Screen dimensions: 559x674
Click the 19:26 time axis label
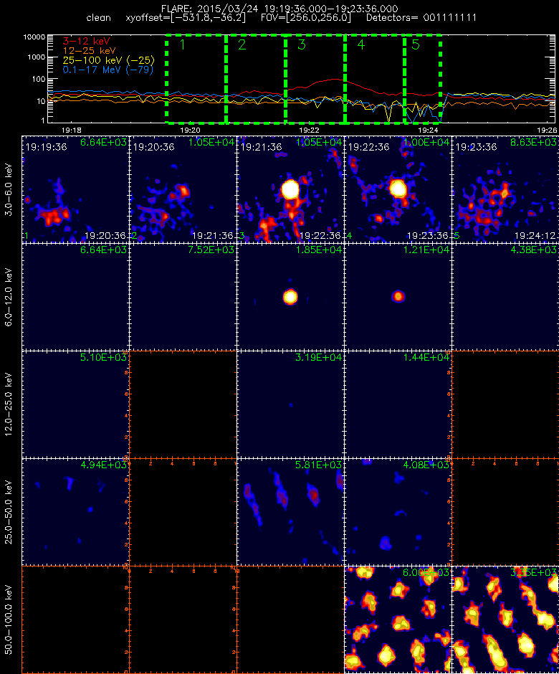point(547,130)
